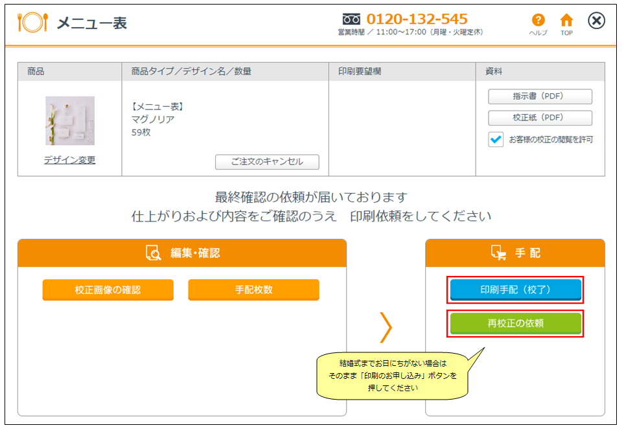Select 校正画像の確認 button
This screenshot has width=624, height=432.
click(x=108, y=290)
